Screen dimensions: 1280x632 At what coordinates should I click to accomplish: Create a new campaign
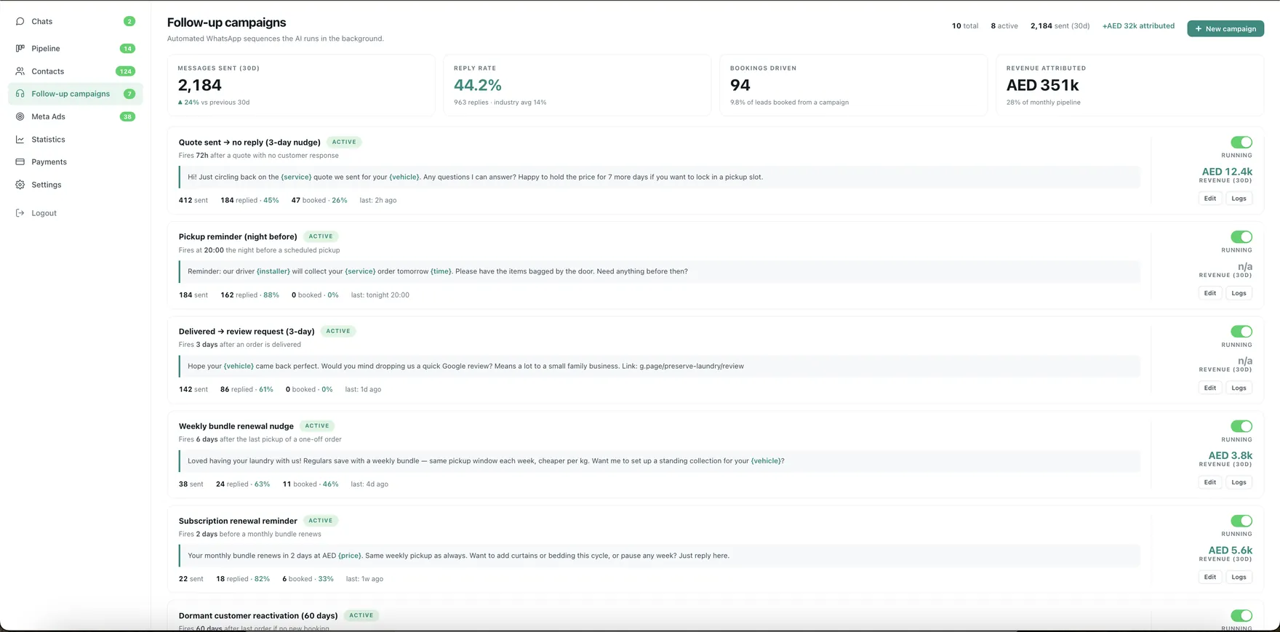click(1225, 28)
